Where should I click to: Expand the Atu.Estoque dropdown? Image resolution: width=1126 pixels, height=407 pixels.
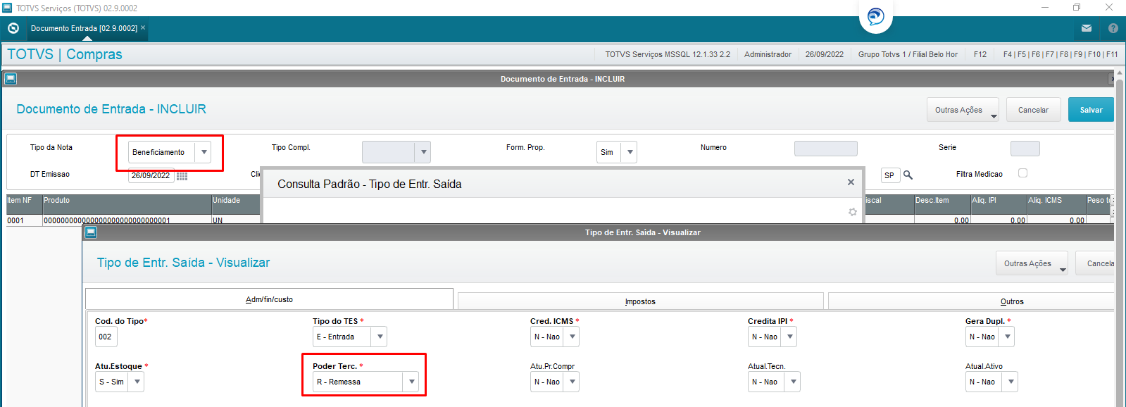click(137, 382)
